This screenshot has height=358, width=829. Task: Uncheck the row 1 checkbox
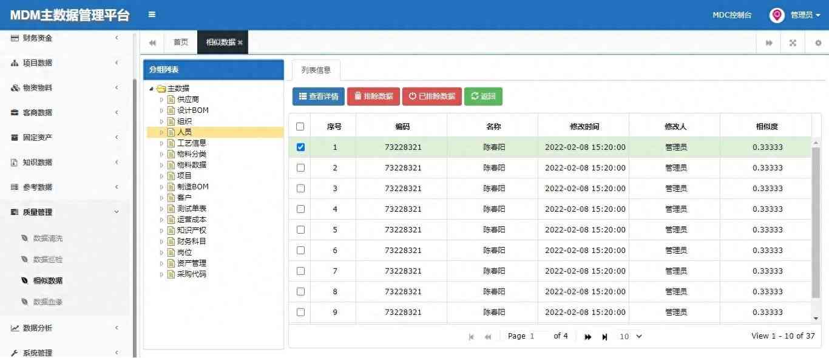[x=300, y=147]
